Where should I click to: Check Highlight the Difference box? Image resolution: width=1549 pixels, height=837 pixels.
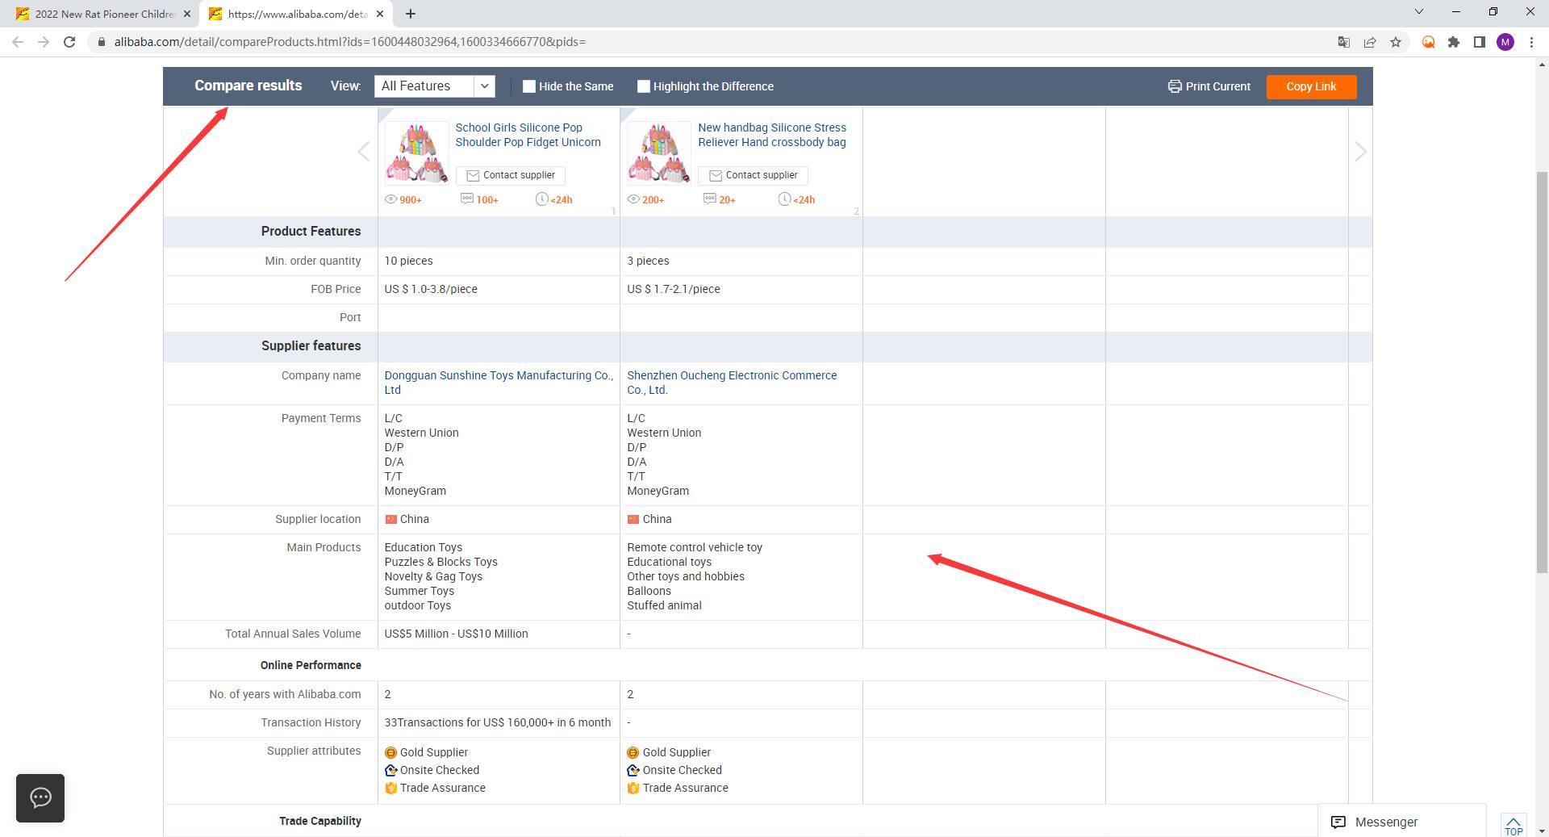644,86
